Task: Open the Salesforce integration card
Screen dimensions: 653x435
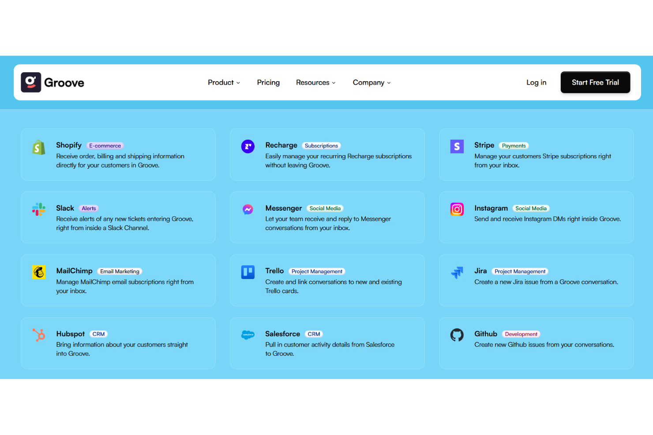Action: pyautogui.click(x=326, y=343)
